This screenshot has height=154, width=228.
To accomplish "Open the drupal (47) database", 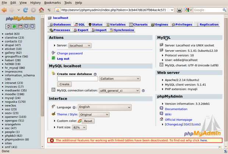I will coord(13,45).
